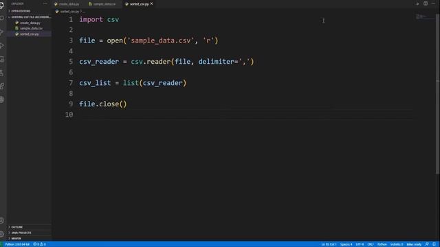Click file icon of sample_data.csv in explorer

pyautogui.click(x=16, y=28)
